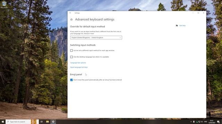Viewport: 222px width, 124px height.
Task: Switch input language via ENG indicator
Action: tap(206, 122)
